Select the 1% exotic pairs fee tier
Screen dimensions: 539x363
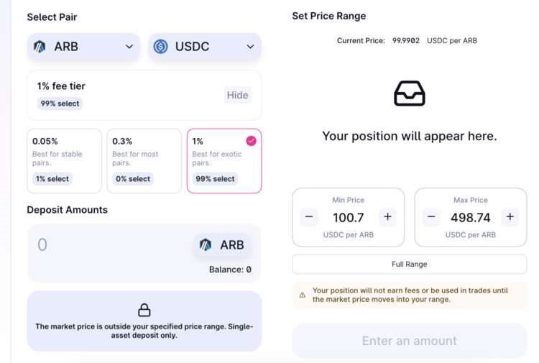tap(224, 161)
